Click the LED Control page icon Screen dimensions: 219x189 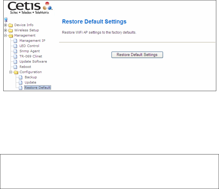(x=15, y=46)
